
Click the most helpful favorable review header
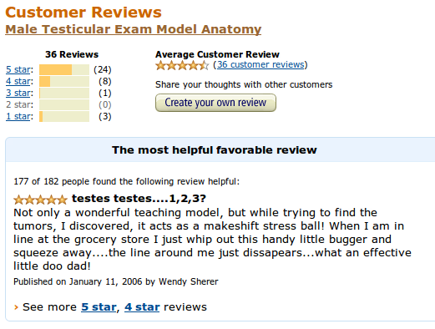click(x=215, y=150)
